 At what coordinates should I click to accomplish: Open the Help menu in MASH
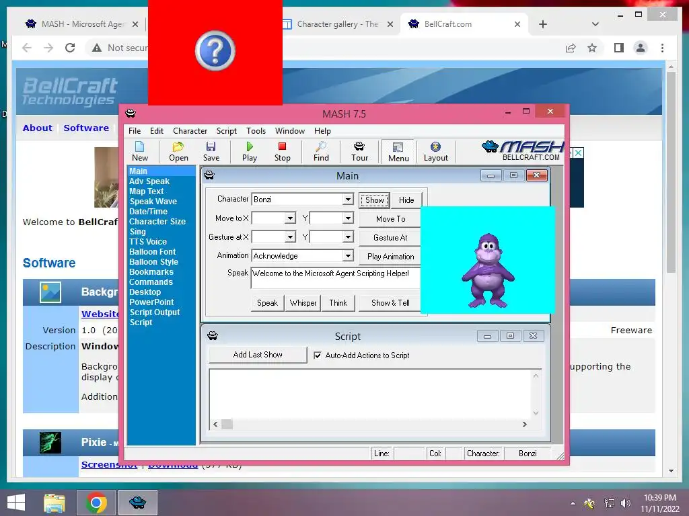pyautogui.click(x=322, y=131)
